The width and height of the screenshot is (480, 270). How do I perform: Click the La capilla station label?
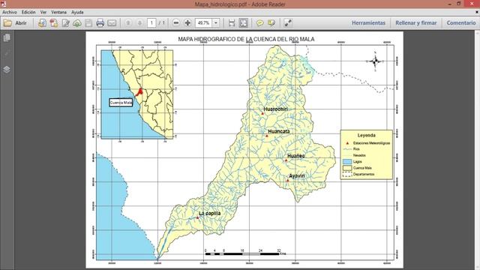click(210, 213)
